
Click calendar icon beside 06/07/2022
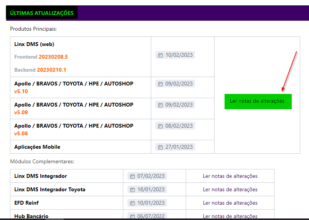point(132,216)
